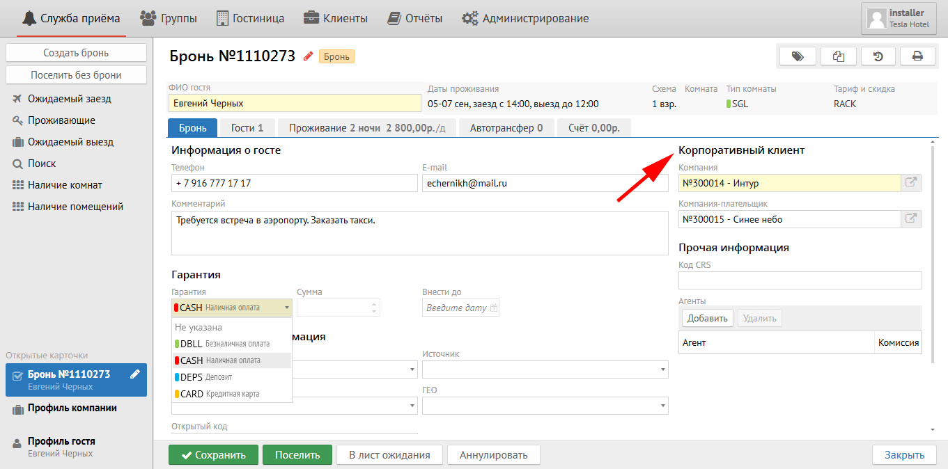Open payer company Синее небо link icon

tap(911, 219)
